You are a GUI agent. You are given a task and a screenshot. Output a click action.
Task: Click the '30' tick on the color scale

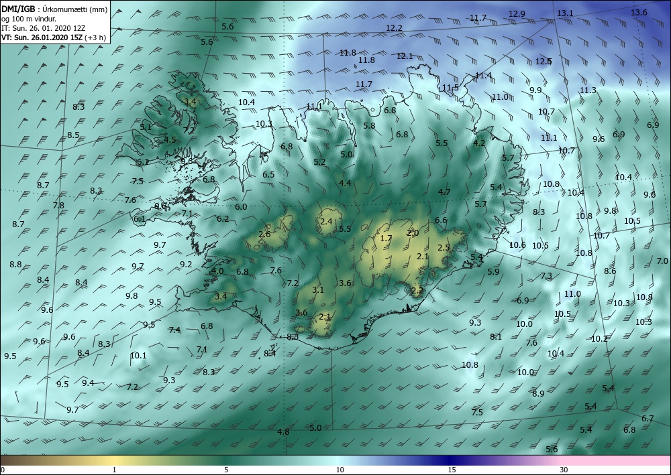(564, 470)
